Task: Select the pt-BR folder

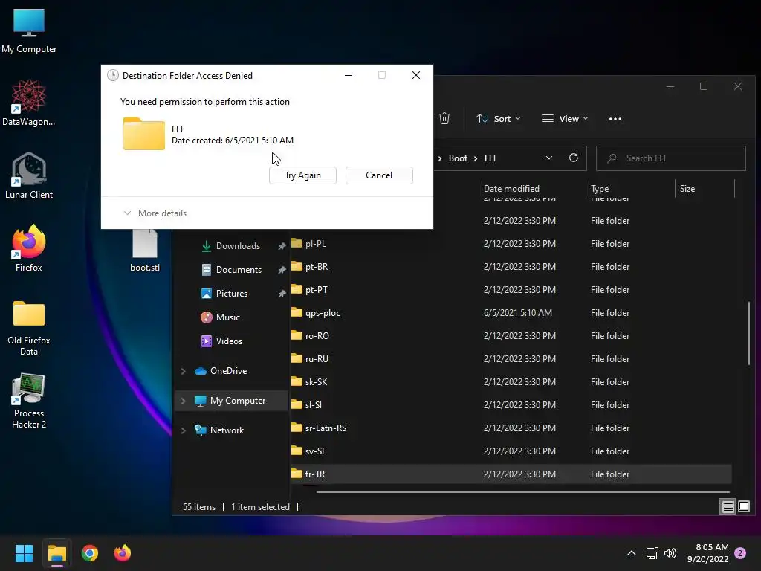Action: pos(511,267)
